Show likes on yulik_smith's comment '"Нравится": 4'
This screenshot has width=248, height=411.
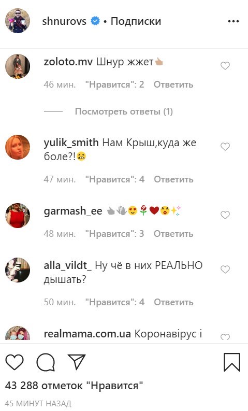[x=115, y=179]
